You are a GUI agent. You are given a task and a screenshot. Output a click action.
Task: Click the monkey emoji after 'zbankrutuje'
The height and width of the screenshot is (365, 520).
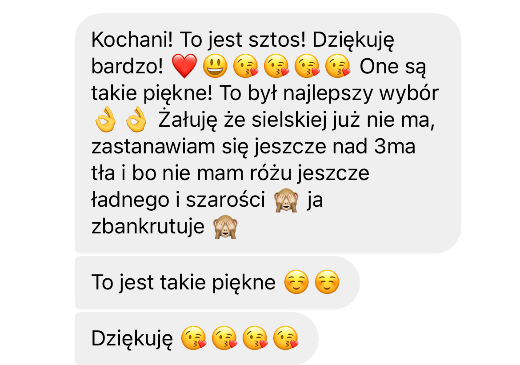point(225,227)
